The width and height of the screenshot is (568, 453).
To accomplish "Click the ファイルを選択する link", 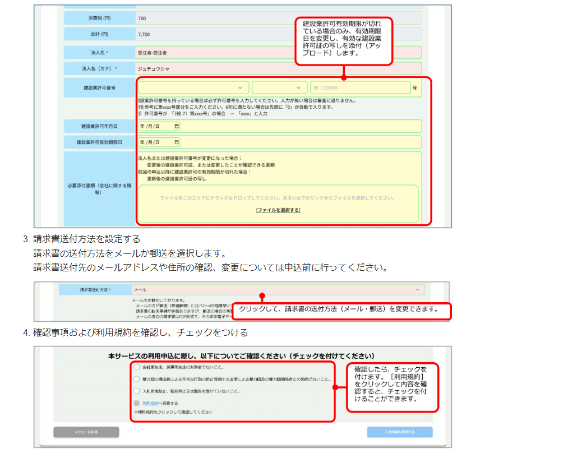I will [x=278, y=210].
